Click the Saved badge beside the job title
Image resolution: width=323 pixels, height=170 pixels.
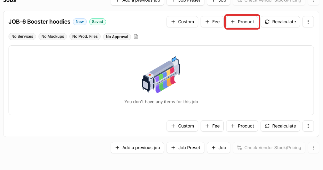[x=97, y=22]
